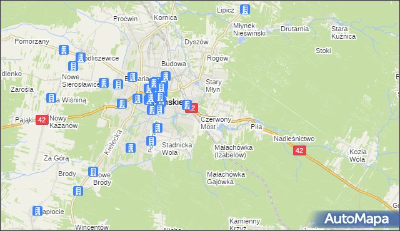The image size is (400, 231).
Task: Click the Kornica place label
Action: click(x=165, y=17)
